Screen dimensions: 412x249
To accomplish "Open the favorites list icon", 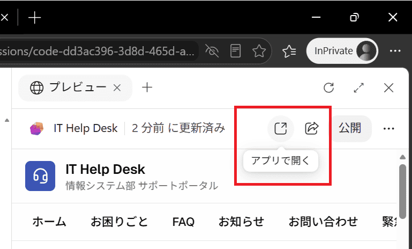I will click(x=289, y=51).
